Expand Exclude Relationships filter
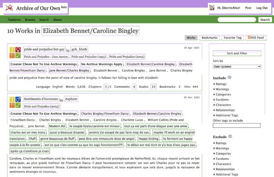Screen dimensions: 274x177 pos(224,169)
